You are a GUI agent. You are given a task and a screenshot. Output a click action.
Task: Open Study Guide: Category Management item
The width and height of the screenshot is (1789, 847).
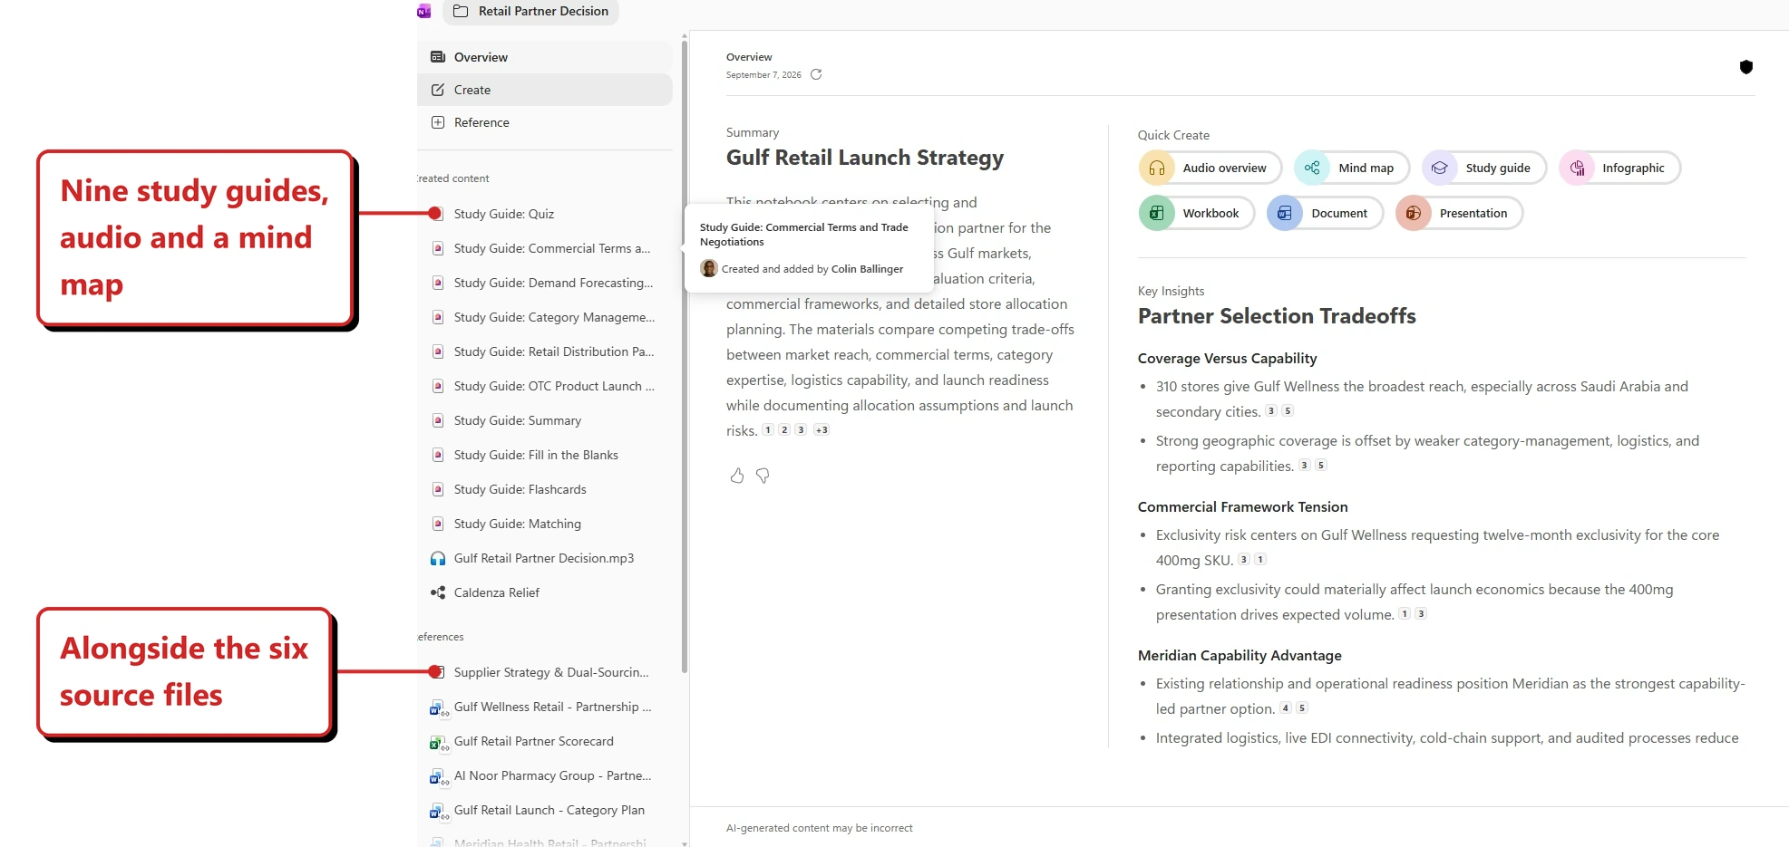[x=544, y=317]
